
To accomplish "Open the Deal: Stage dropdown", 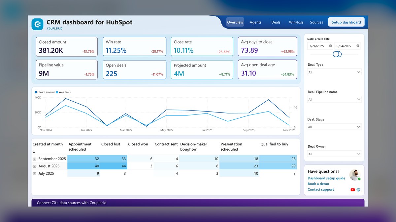I will pos(334,127).
